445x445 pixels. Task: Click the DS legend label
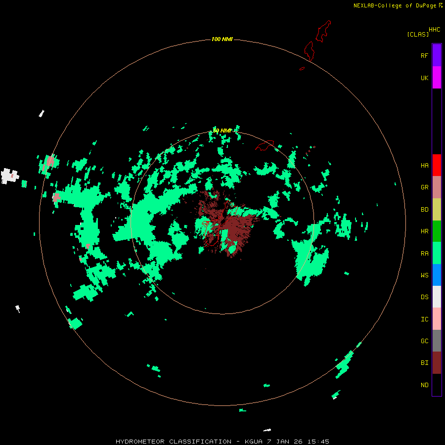point(424,297)
